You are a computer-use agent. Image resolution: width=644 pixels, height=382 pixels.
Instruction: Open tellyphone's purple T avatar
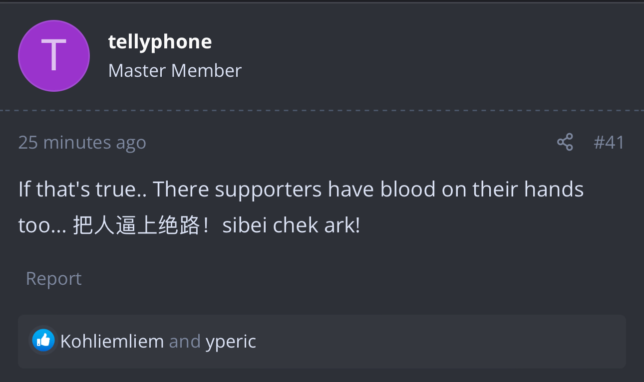54,56
